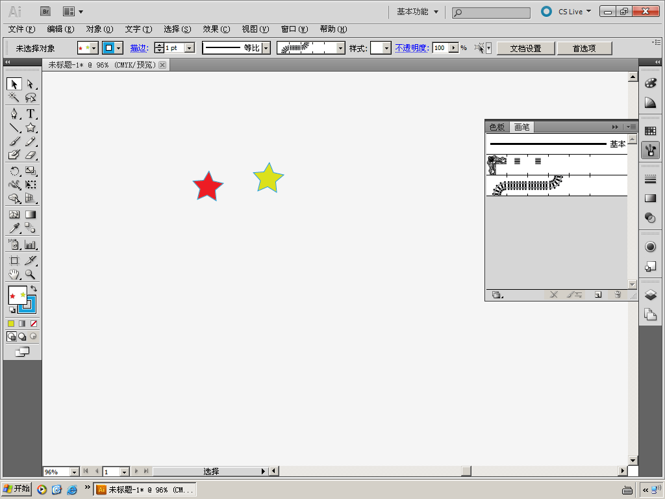Open brush definition dropdown

[340, 48]
